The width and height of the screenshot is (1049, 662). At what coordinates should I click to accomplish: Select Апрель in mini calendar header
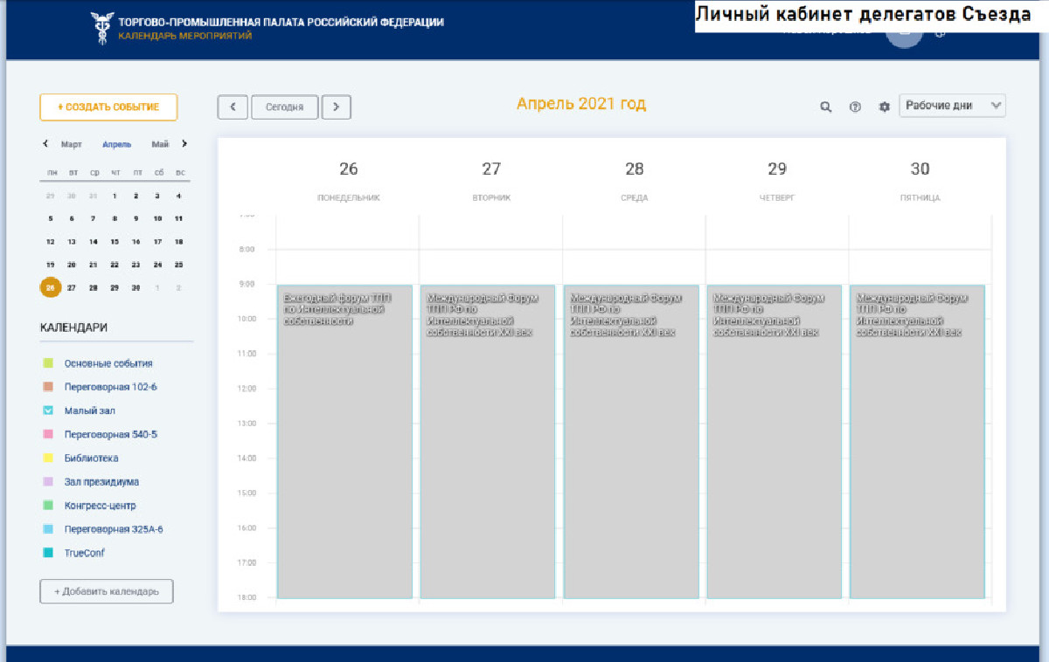(x=117, y=144)
